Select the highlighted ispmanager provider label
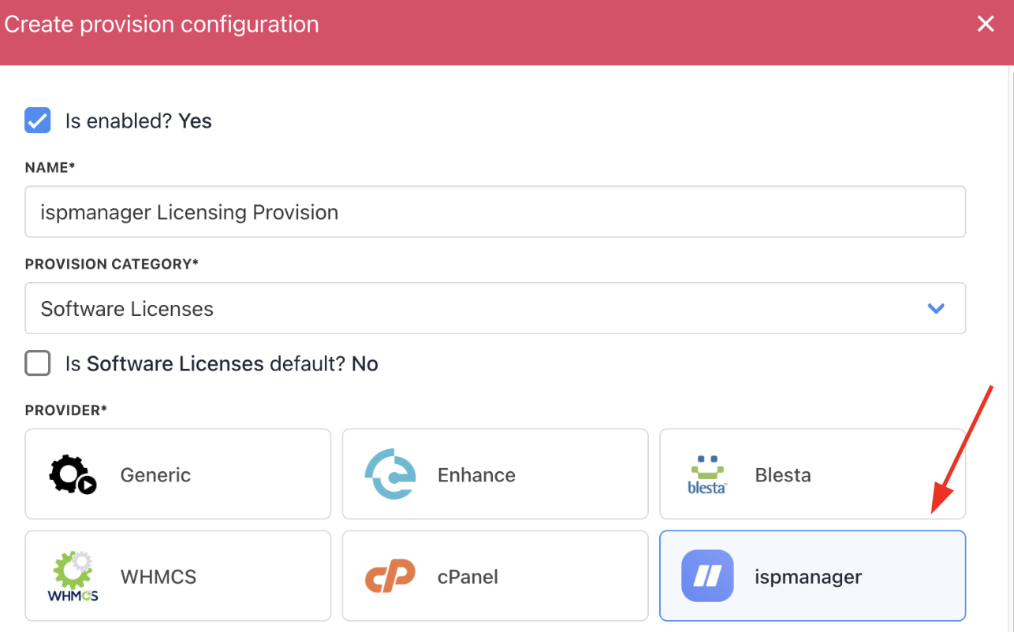The image size is (1014, 632). tap(808, 577)
